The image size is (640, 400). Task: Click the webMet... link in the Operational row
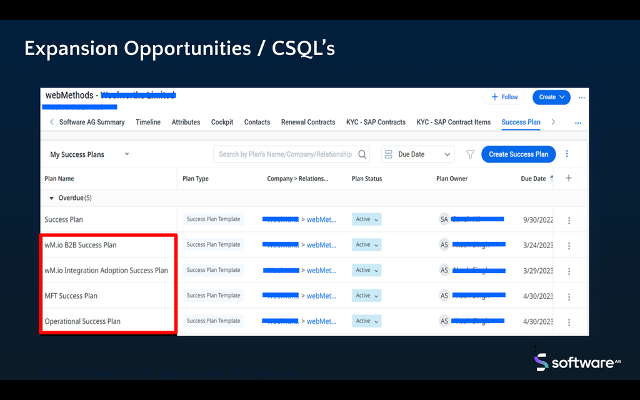point(322,321)
